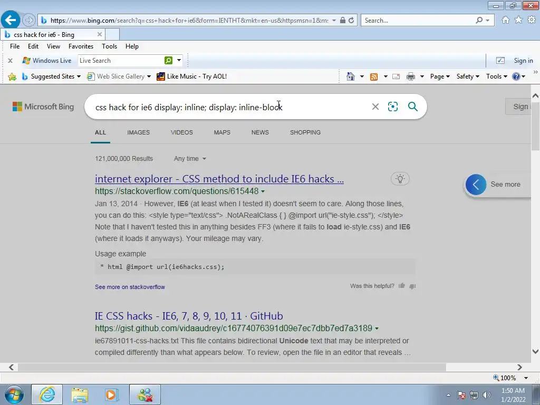The width and height of the screenshot is (540, 405).
Task: Click the security lock icon in address bar
Action: pos(343,21)
